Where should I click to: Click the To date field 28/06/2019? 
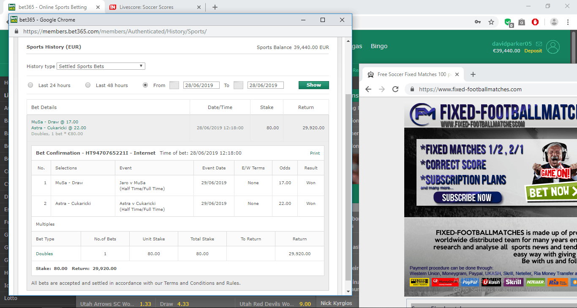pyautogui.click(x=266, y=85)
